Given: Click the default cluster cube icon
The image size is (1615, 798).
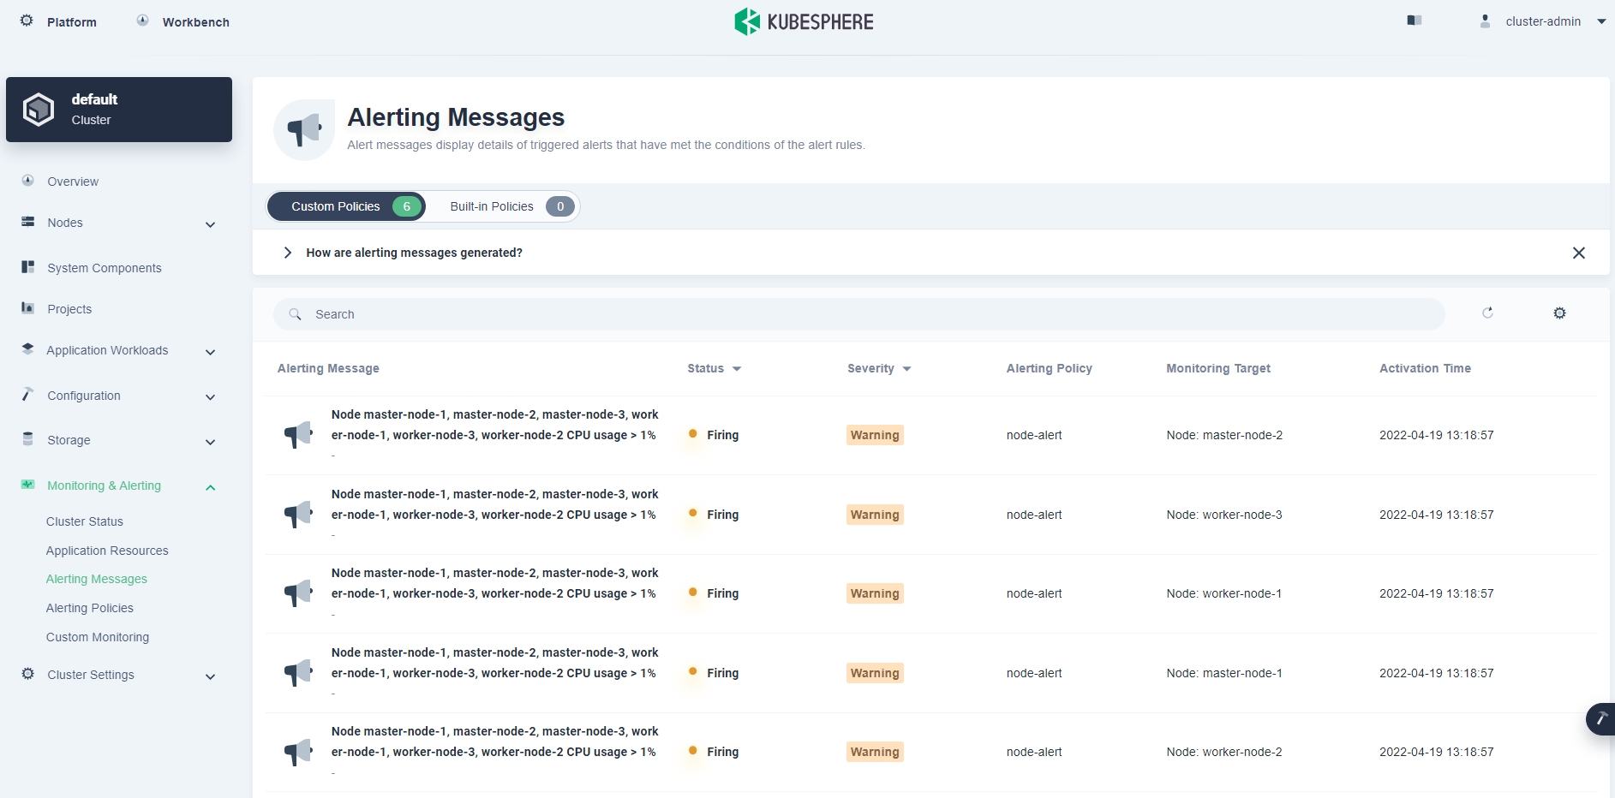Looking at the screenshot, I should click(39, 110).
